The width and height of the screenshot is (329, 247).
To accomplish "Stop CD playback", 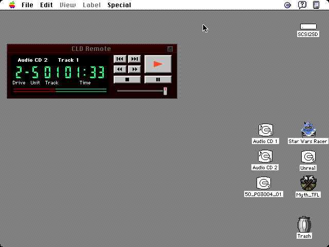I will 127,80.
